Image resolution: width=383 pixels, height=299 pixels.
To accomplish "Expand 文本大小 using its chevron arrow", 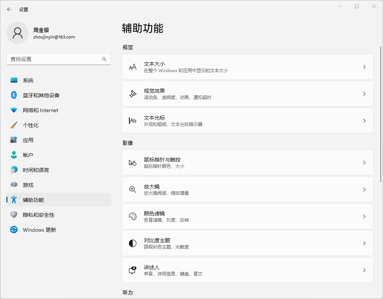I will coord(364,67).
